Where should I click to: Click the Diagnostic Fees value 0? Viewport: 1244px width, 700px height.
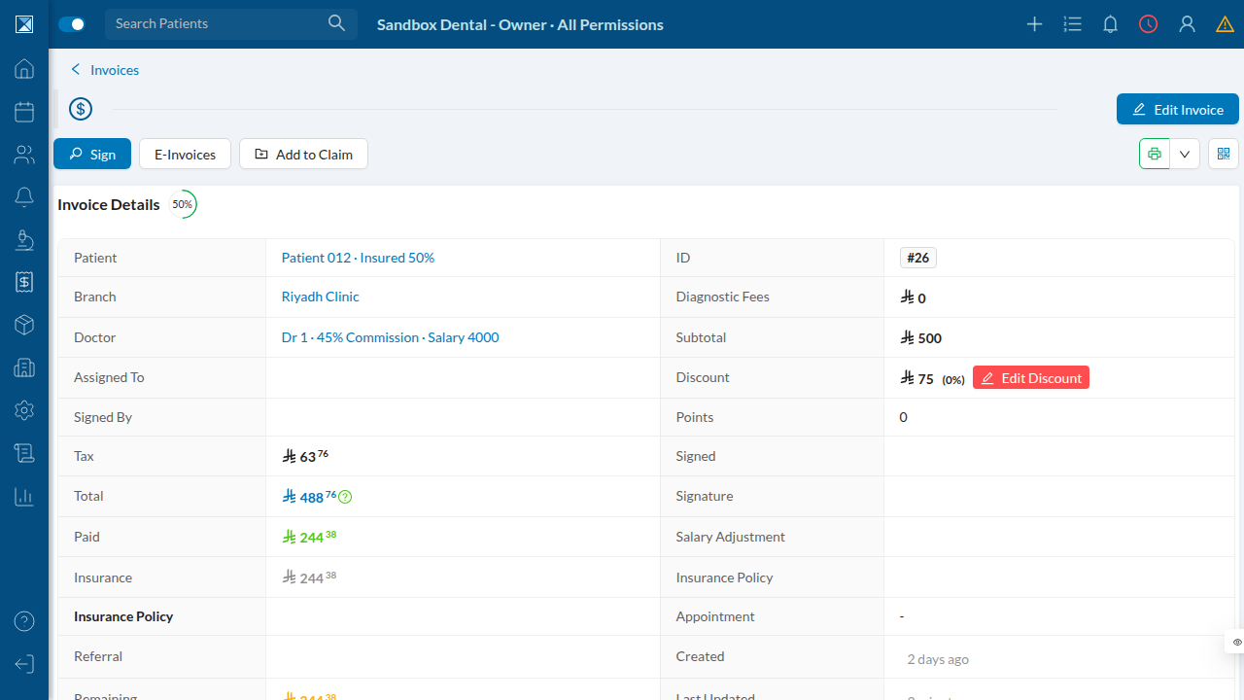(914, 298)
